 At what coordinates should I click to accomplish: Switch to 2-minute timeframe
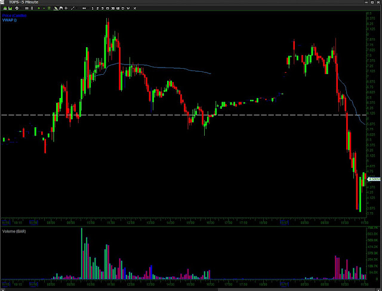97,8
